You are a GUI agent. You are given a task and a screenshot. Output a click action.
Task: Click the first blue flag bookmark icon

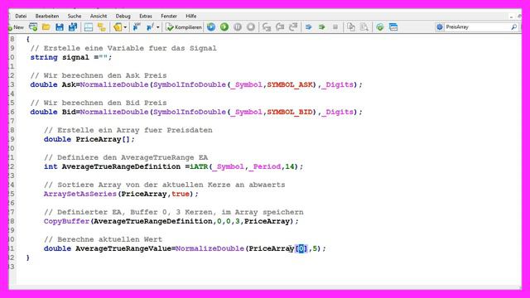[x=137, y=27]
